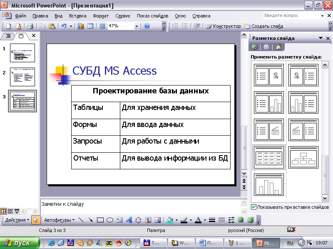Viewport: 333px width, 249px height.
Task: Click the пуск Start button
Action: 20,243
